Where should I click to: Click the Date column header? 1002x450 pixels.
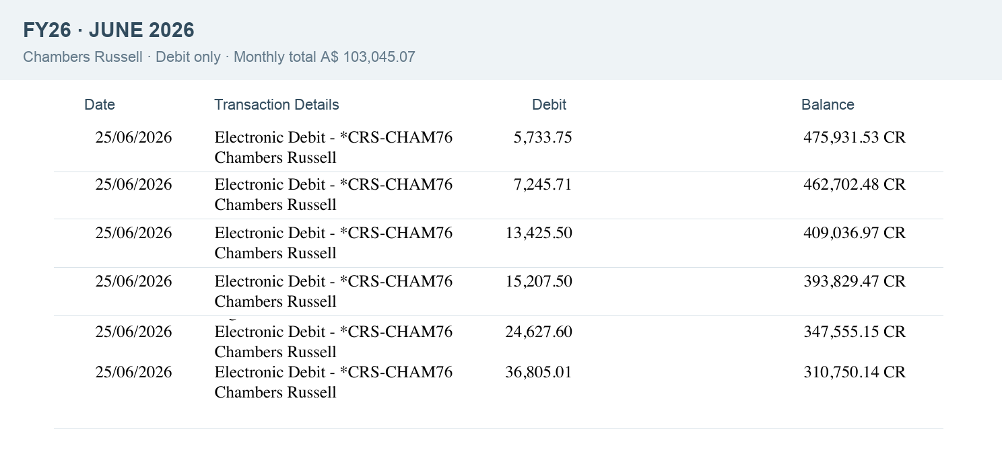coord(100,105)
